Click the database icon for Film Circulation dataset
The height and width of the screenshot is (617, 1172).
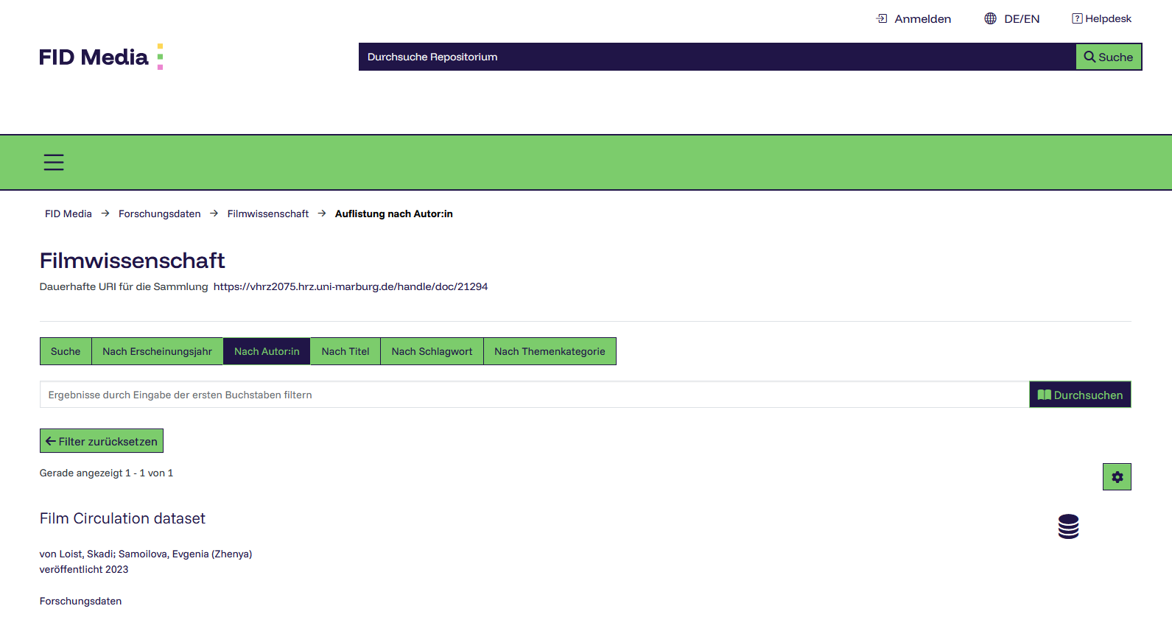point(1068,526)
